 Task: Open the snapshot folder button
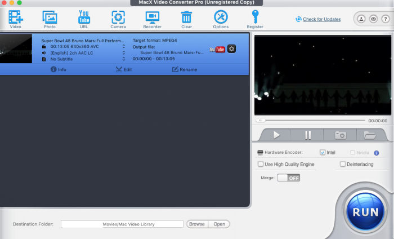(x=369, y=135)
